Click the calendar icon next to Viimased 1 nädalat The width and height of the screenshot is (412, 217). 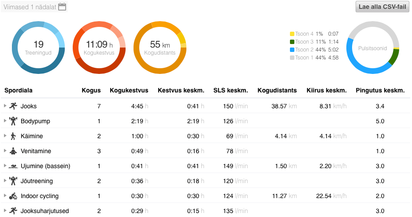click(x=62, y=7)
